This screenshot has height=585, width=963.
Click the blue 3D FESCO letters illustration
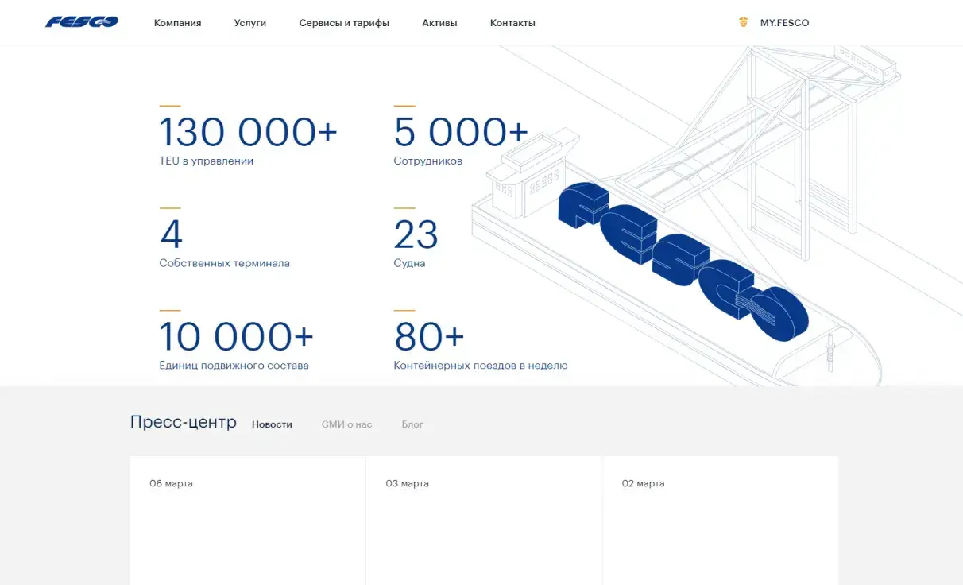(683, 262)
